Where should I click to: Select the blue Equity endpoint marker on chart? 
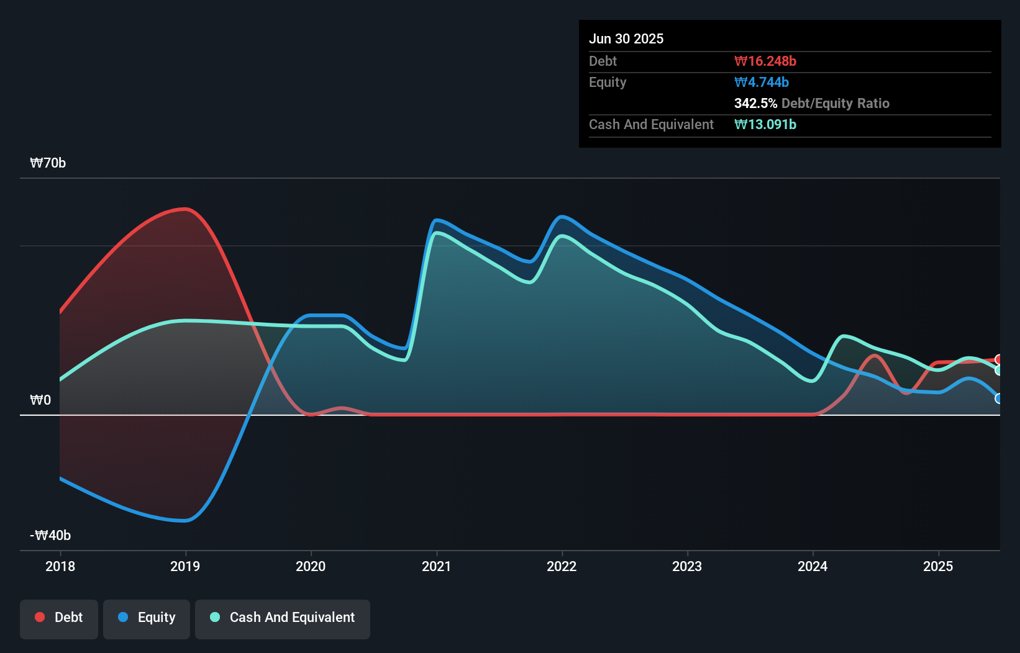(x=998, y=399)
